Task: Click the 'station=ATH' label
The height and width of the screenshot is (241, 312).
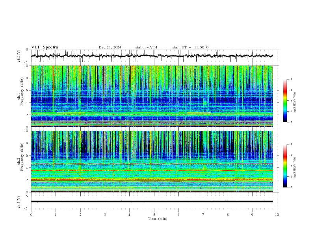Action: click(146, 47)
